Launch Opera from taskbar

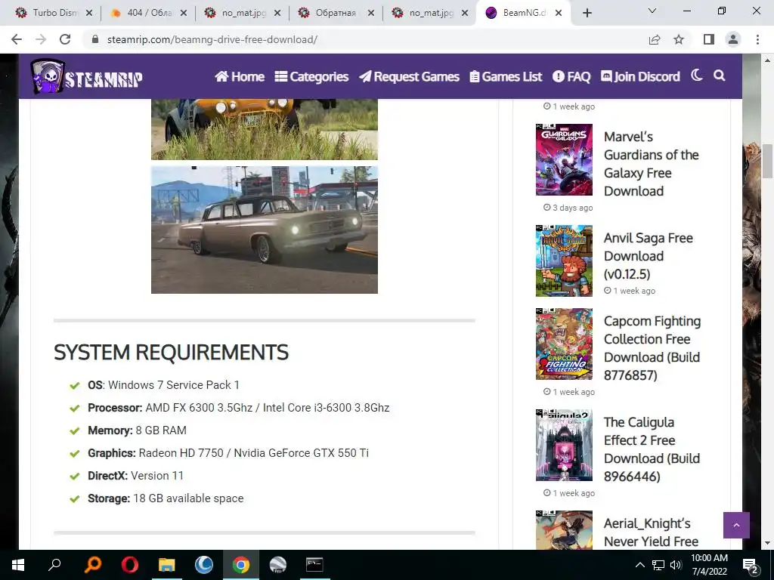[129, 565]
